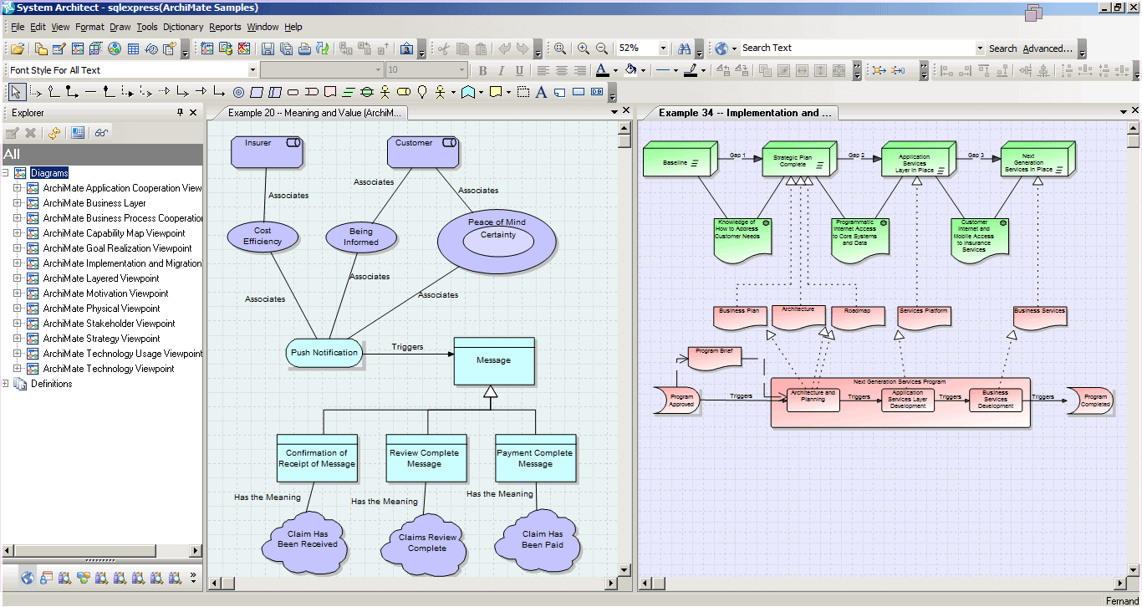
Task: Click the Search button
Action: pyautogui.click(x=1002, y=48)
